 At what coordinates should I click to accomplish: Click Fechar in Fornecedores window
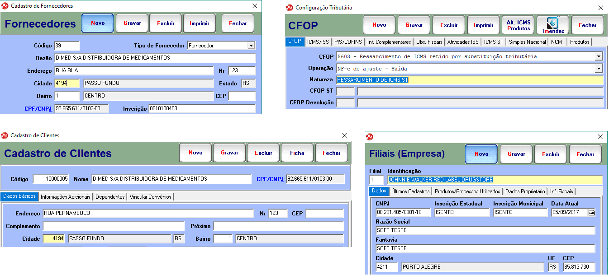click(238, 23)
